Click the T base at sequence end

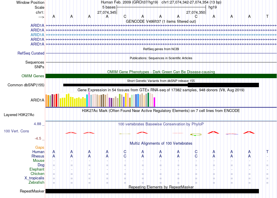pyautogui.click(x=267, y=16)
